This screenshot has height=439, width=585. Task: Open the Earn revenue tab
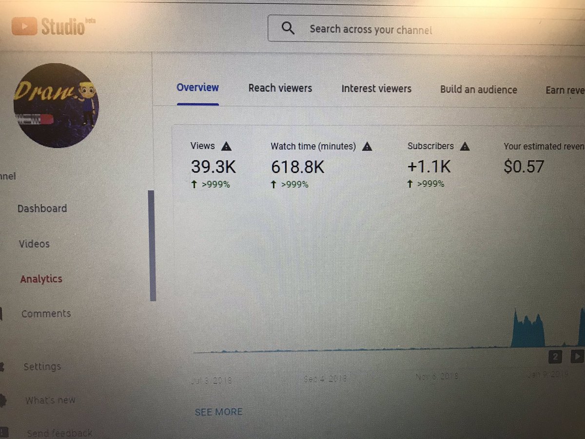coord(565,90)
